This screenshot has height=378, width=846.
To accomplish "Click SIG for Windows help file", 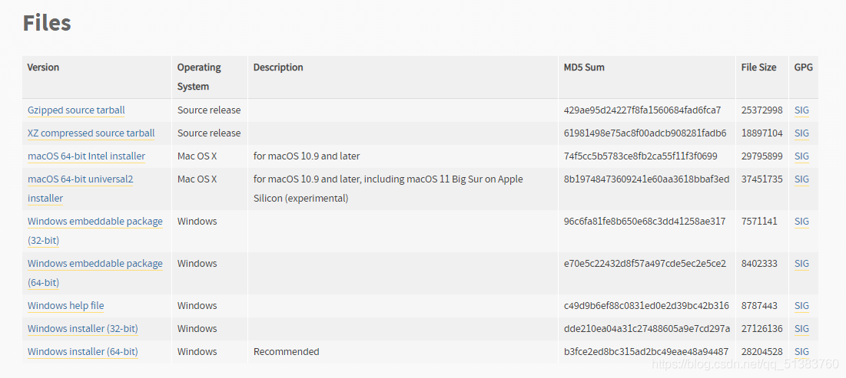I will click(801, 305).
